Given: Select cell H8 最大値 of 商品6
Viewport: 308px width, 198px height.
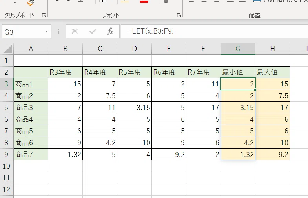Looking at the screenshot, I should click(x=273, y=143).
